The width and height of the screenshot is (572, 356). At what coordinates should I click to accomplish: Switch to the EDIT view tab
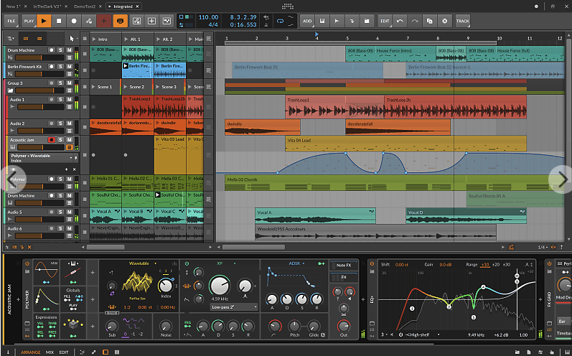click(64, 352)
